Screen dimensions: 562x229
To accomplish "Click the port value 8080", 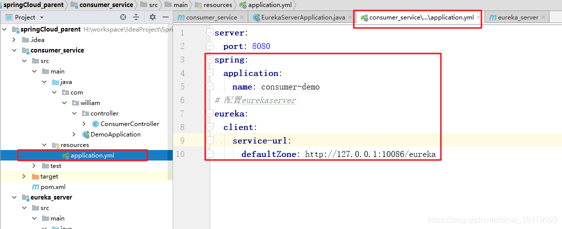I will 261,46.
